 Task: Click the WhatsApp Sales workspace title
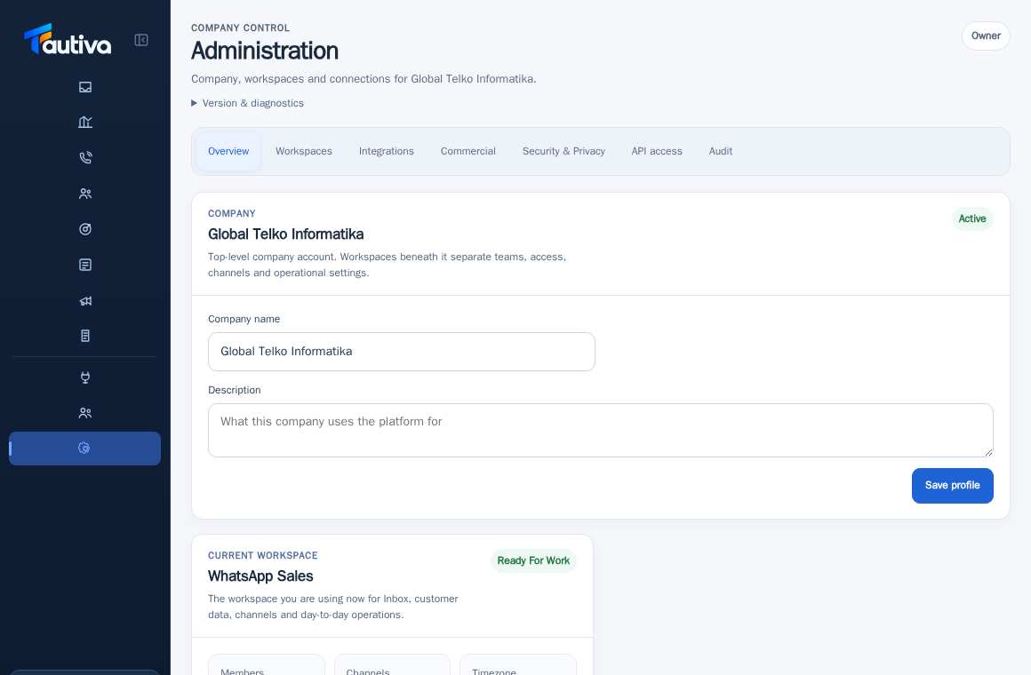point(260,576)
